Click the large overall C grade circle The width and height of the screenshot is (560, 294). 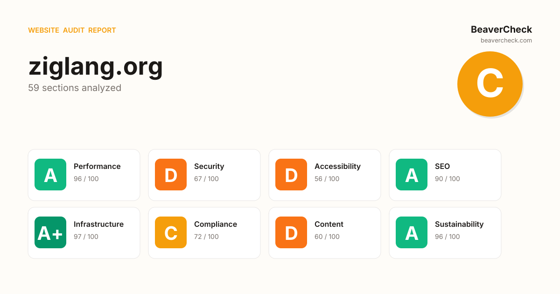coord(490,84)
